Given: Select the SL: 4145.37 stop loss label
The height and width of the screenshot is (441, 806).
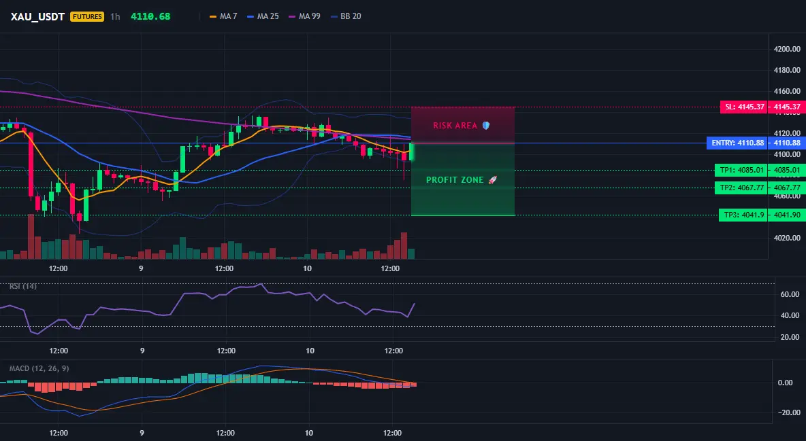Looking at the screenshot, I should coord(743,107).
